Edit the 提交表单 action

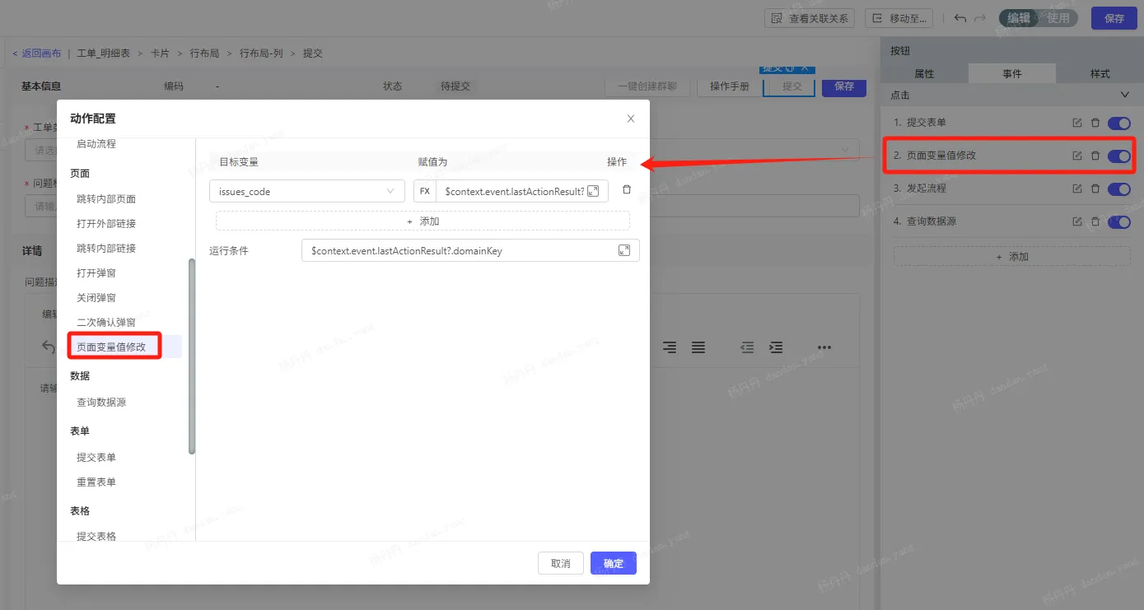[1077, 123]
